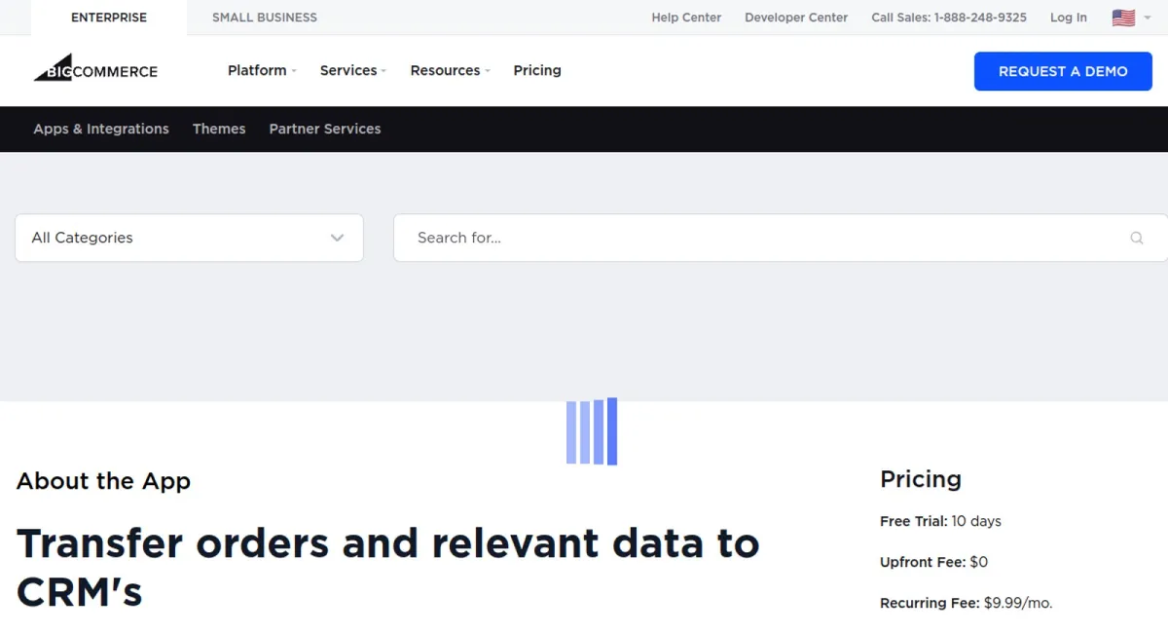The width and height of the screenshot is (1168, 633).
Task: Open the Platform menu
Action: pos(262,70)
